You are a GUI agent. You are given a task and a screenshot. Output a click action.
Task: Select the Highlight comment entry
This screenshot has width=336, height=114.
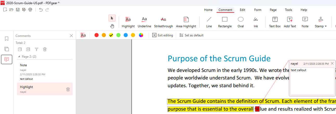click(45, 89)
